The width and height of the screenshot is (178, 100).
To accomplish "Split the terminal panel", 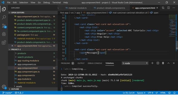I will (158, 63).
